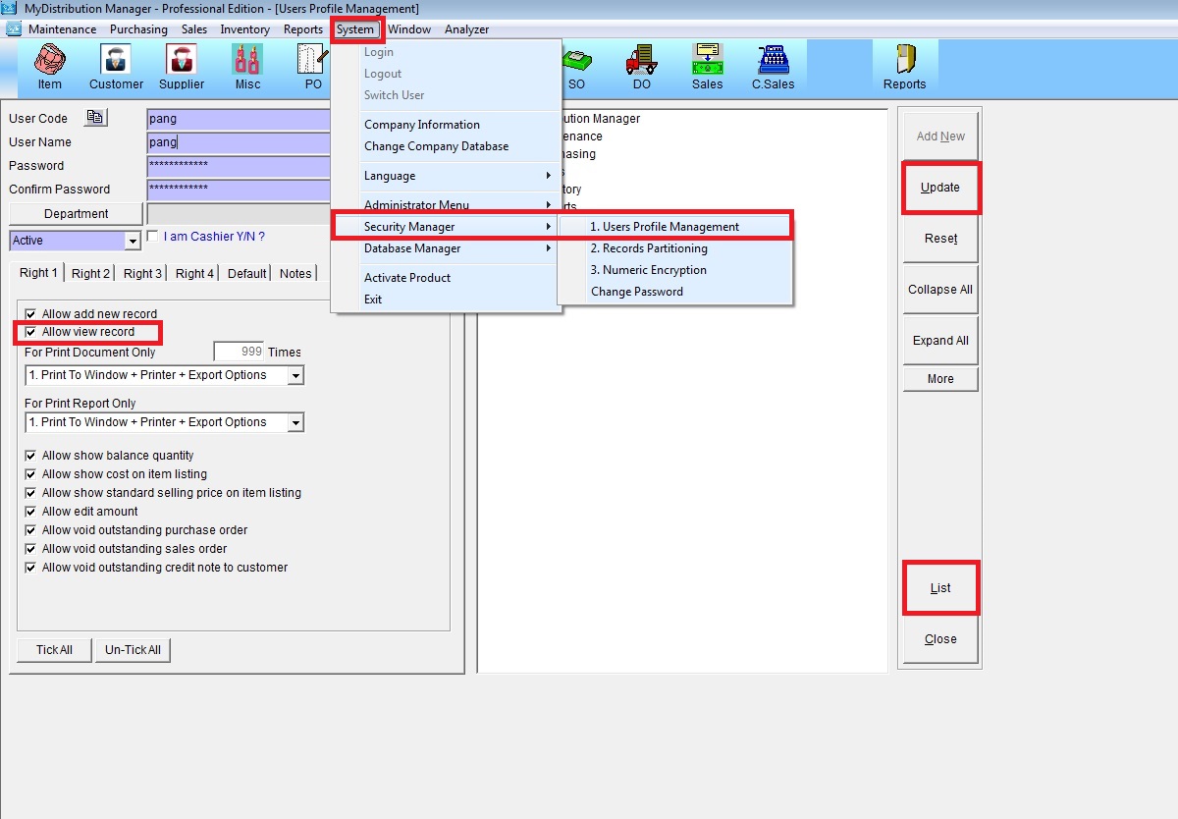Image resolution: width=1178 pixels, height=819 pixels.
Task: Select Users Profile Management menu item
Action: pyautogui.click(x=665, y=227)
